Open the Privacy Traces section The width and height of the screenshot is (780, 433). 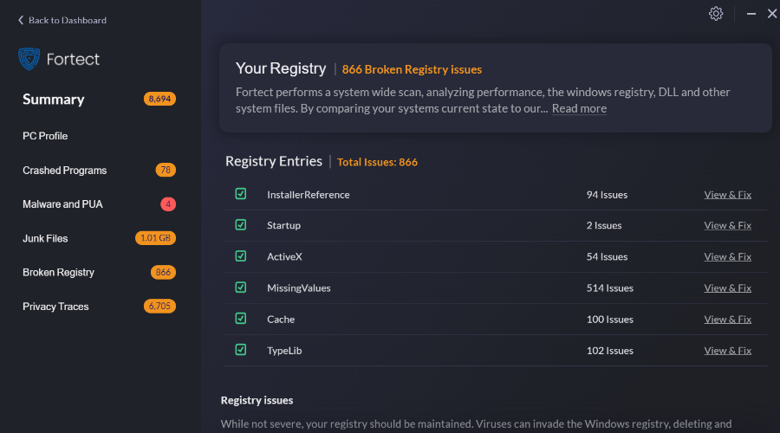click(55, 307)
